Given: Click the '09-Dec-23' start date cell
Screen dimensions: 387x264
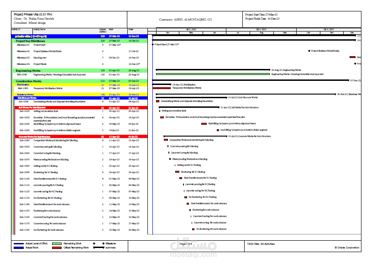Looking at the screenshot, I should point(114,58).
